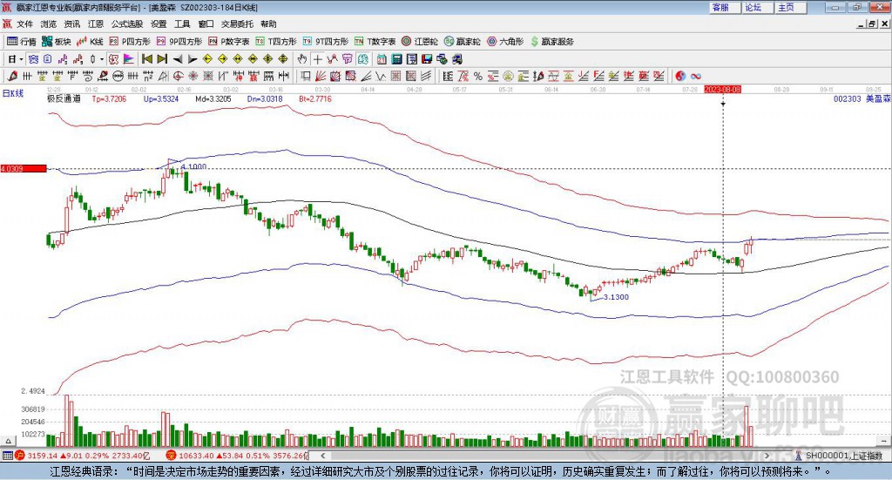Click the volume pane up-triangle button

(x=8, y=441)
